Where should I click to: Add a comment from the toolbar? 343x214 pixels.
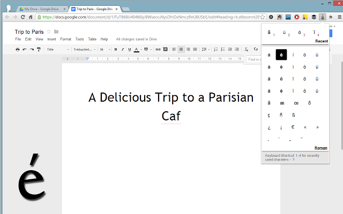tap(166, 49)
